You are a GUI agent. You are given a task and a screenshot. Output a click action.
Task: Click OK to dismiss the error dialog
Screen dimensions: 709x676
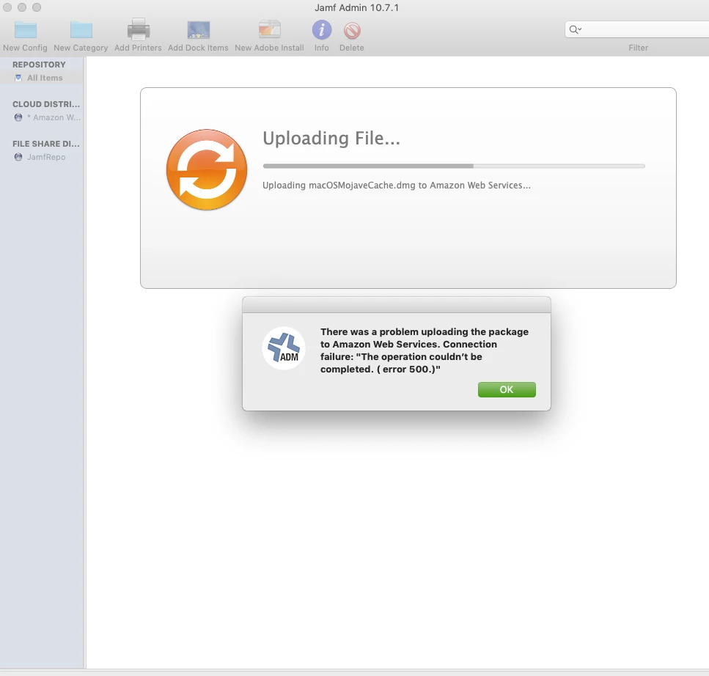507,390
